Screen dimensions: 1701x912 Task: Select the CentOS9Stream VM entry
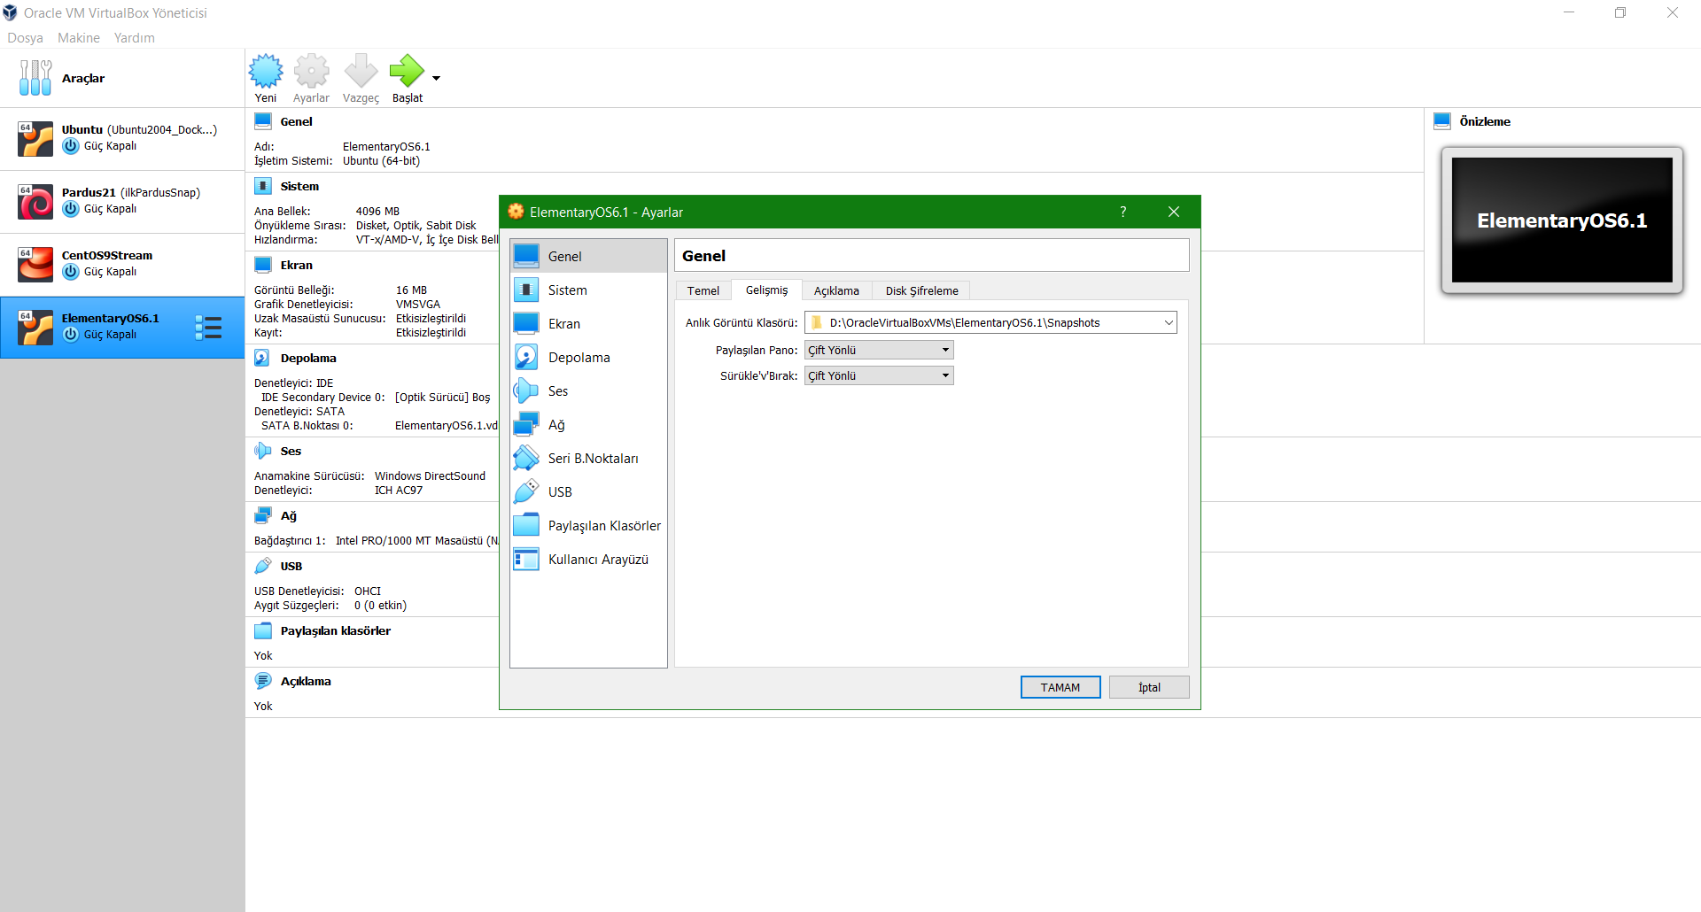[122, 265]
